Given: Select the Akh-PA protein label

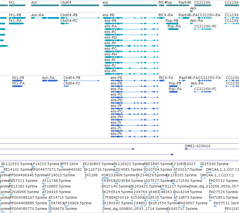Looking at the screenshot, I should [x=197, y=83].
